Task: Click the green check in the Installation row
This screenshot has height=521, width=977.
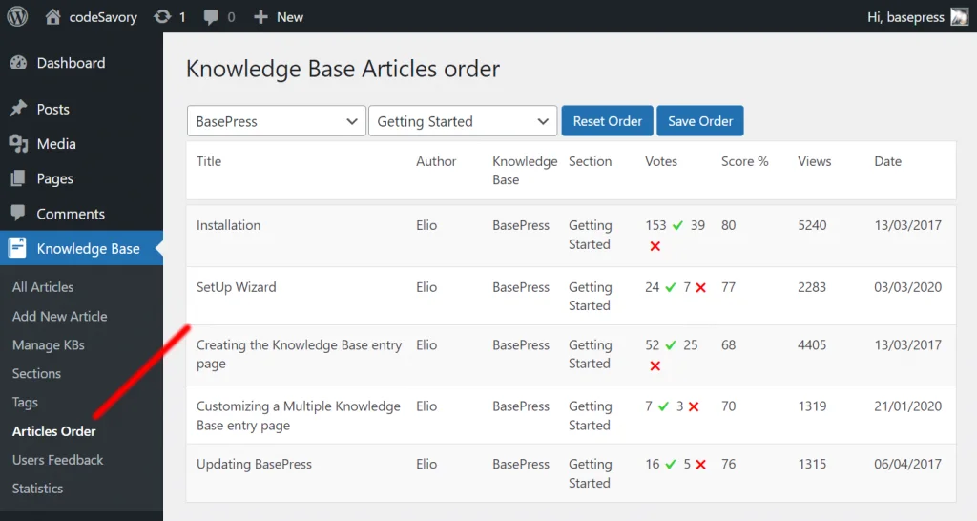Action: (678, 225)
